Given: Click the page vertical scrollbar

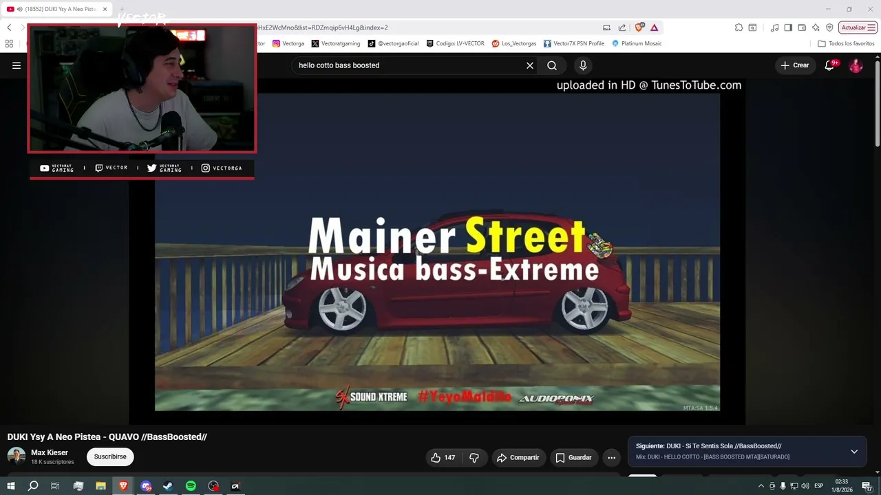Looking at the screenshot, I should pyautogui.click(x=878, y=103).
